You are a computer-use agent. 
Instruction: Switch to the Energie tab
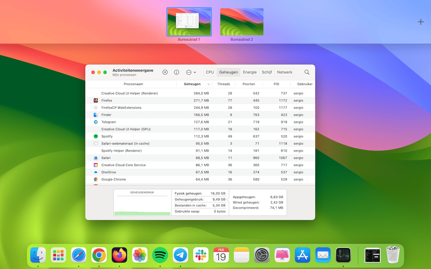click(x=250, y=72)
